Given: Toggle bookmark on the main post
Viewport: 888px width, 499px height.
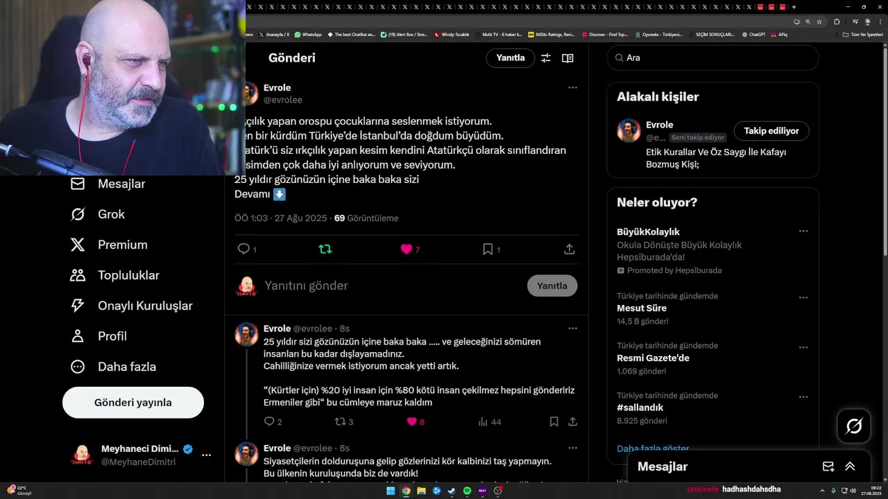Looking at the screenshot, I should [488, 249].
